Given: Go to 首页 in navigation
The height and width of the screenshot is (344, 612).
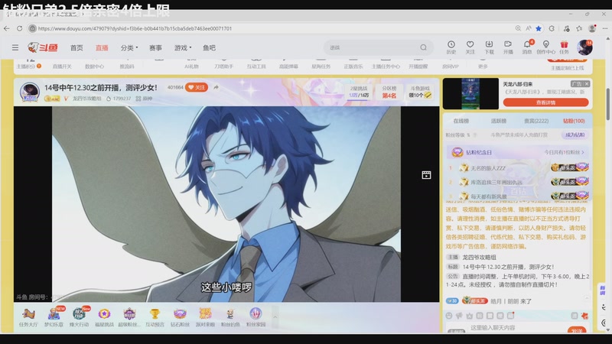Looking at the screenshot, I should click(x=76, y=47).
